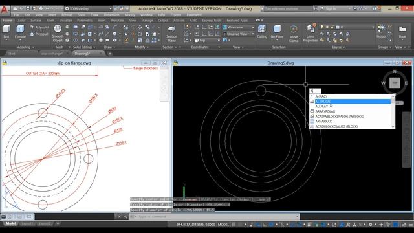Choose the Presspull tool
414x233 pixels.
(39, 34)
